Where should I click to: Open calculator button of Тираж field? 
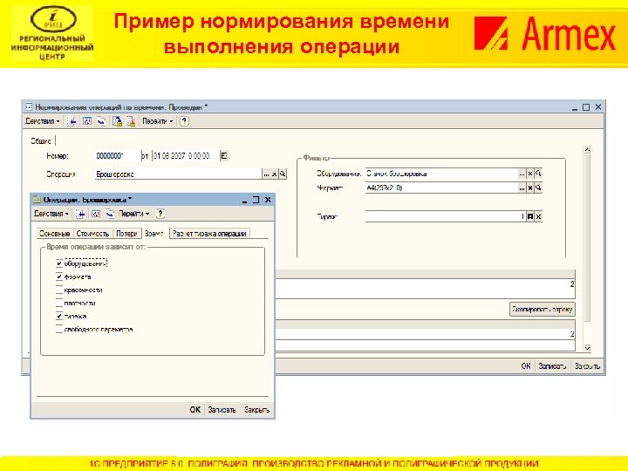530,216
